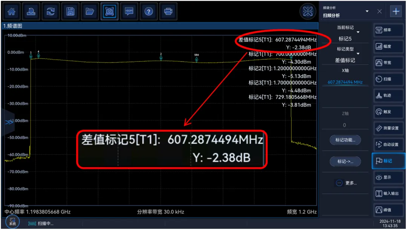Open the 幅度 amplitude menu
The width and height of the screenshot is (407, 230).
point(388,47)
